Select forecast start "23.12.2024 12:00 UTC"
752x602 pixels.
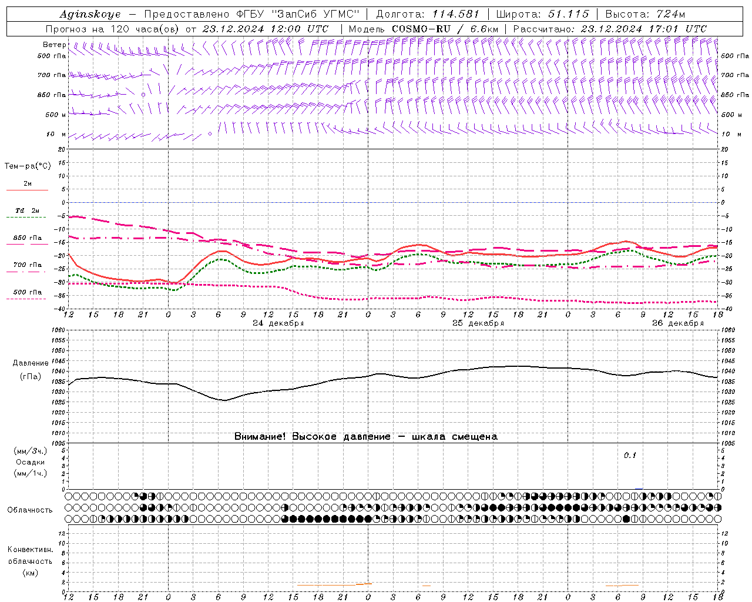(266, 29)
